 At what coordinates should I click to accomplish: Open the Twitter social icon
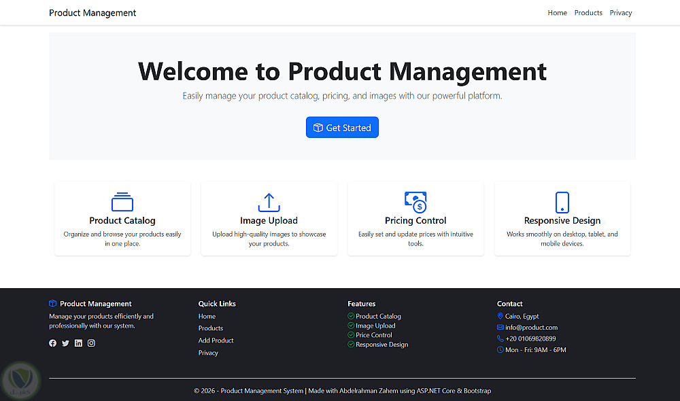(65, 343)
